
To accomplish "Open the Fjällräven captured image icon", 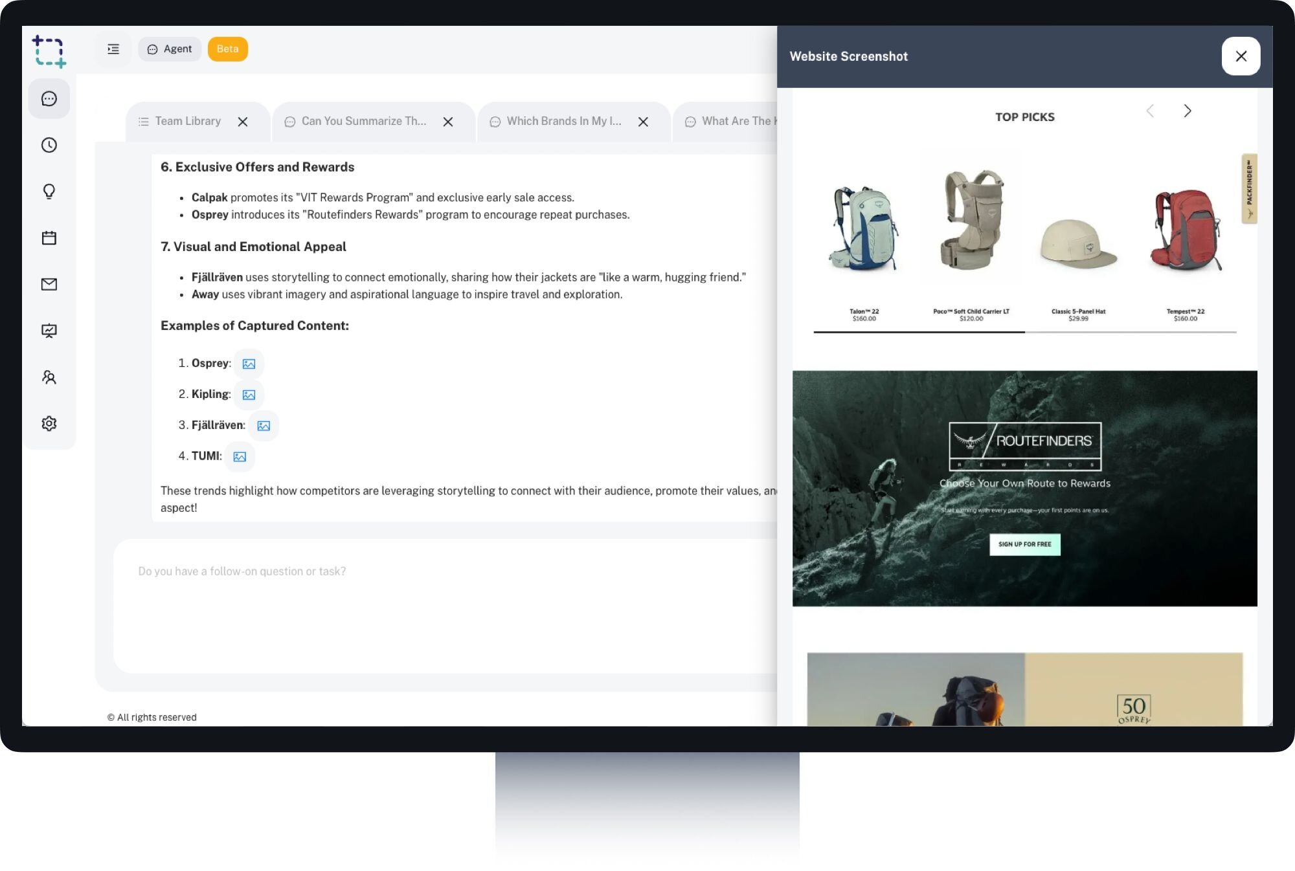I will point(264,426).
